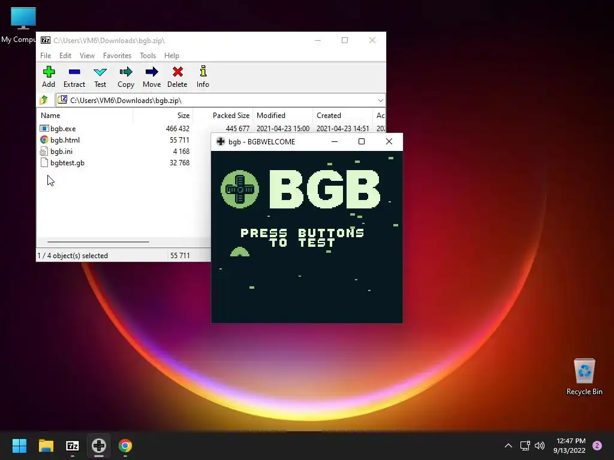Click the bgb emulator game screen
Screen dimensions: 614x460
[x=306, y=237]
